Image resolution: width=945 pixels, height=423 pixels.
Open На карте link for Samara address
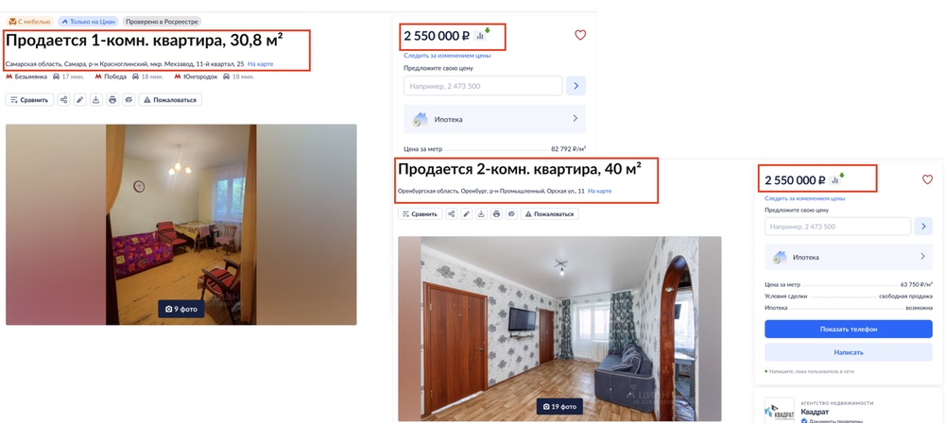coord(261,64)
